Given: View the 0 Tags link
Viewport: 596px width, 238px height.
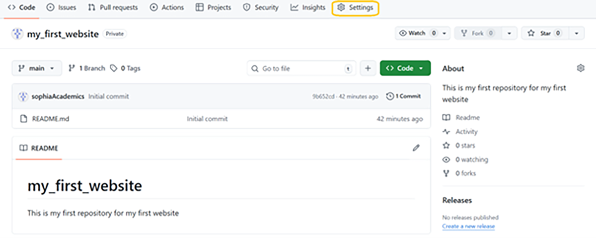Looking at the screenshot, I should coord(125,68).
